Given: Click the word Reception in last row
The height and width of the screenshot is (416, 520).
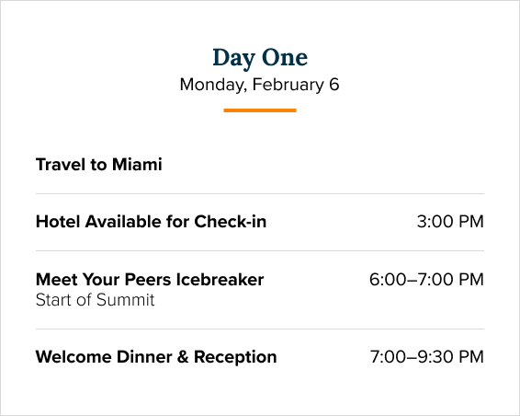Looking at the screenshot, I should point(235,357).
